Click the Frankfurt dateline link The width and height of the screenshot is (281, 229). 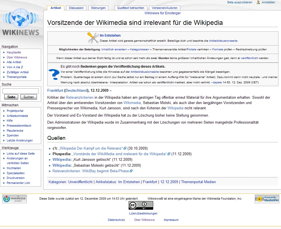(x=55, y=91)
